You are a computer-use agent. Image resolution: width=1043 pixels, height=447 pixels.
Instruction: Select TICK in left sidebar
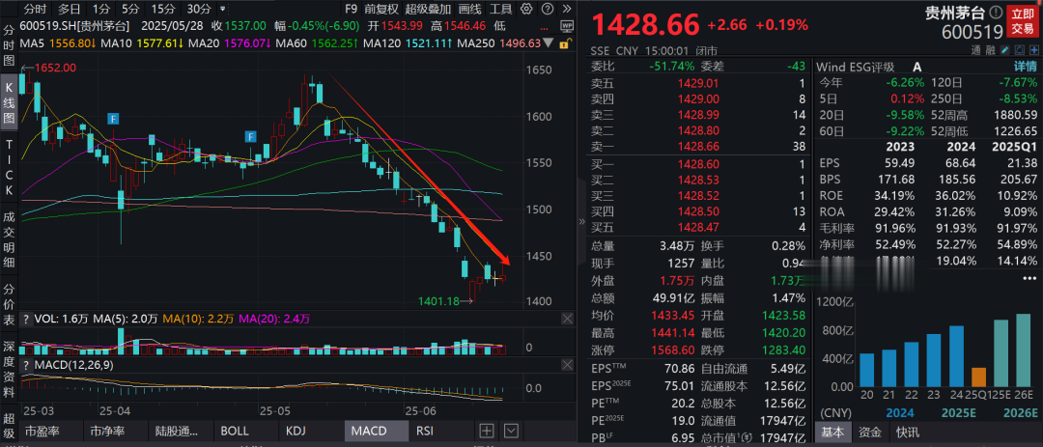[10, 166]
